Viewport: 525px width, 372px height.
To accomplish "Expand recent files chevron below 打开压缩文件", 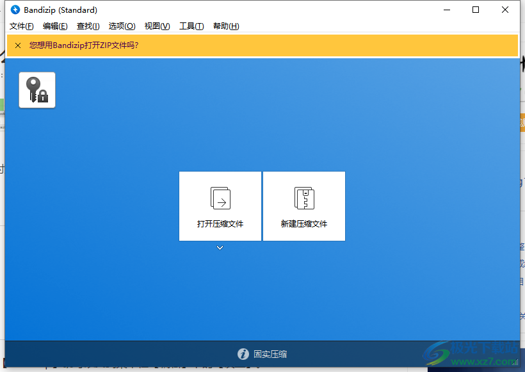I will tap(220, 248).
